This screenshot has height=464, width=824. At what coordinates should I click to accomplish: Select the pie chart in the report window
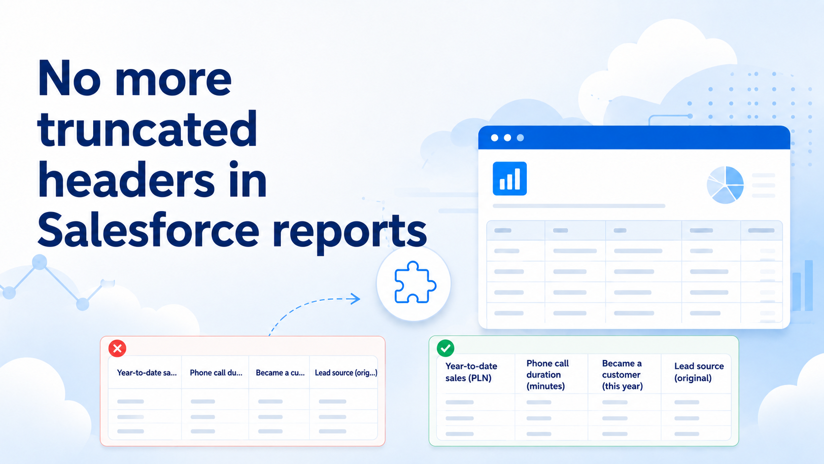coord(725,185)
